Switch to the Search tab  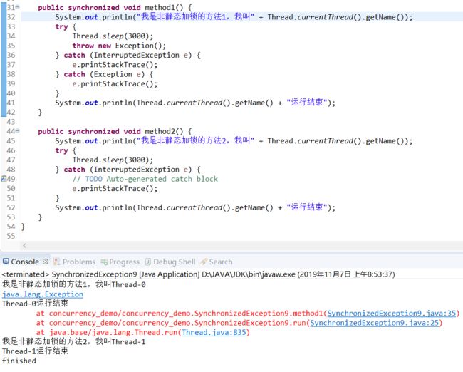coord(221,262)
